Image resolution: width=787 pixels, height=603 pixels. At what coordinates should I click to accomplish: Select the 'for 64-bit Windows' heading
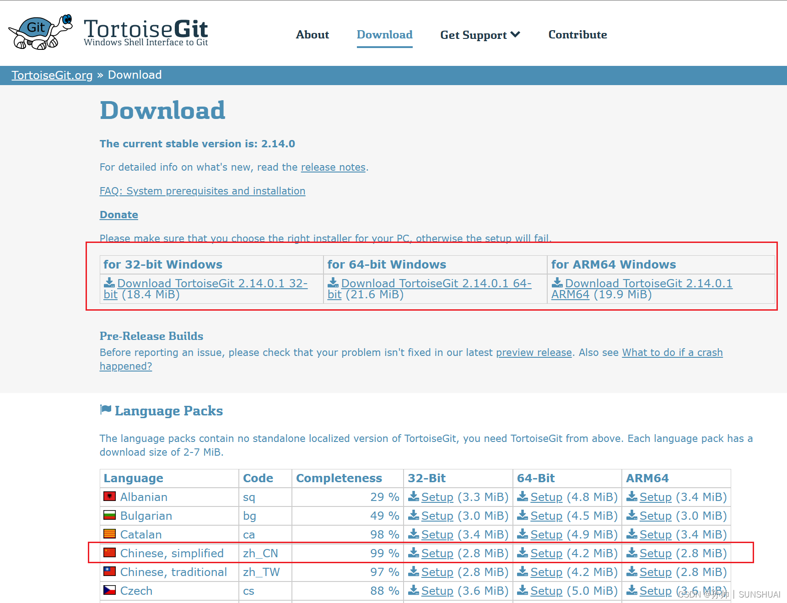[387, 265]
